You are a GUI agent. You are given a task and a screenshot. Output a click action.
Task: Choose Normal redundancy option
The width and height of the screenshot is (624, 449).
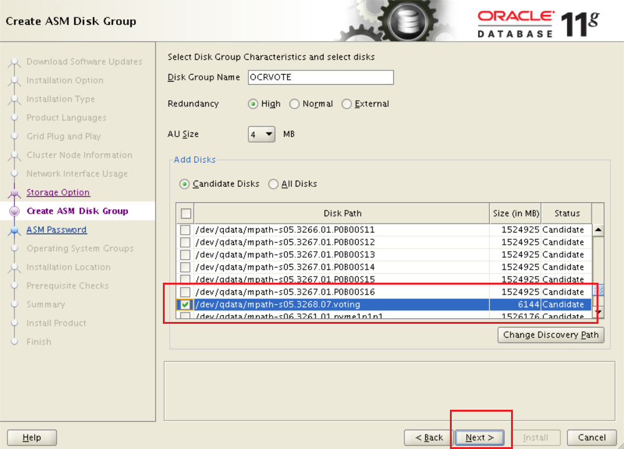click(294, 104)
